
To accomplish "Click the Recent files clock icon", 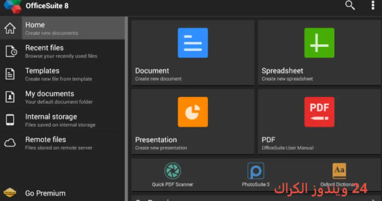I will coord(11,51).
